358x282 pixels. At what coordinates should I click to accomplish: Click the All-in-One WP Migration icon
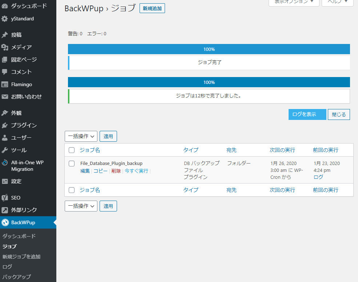(x=5, y=163)
